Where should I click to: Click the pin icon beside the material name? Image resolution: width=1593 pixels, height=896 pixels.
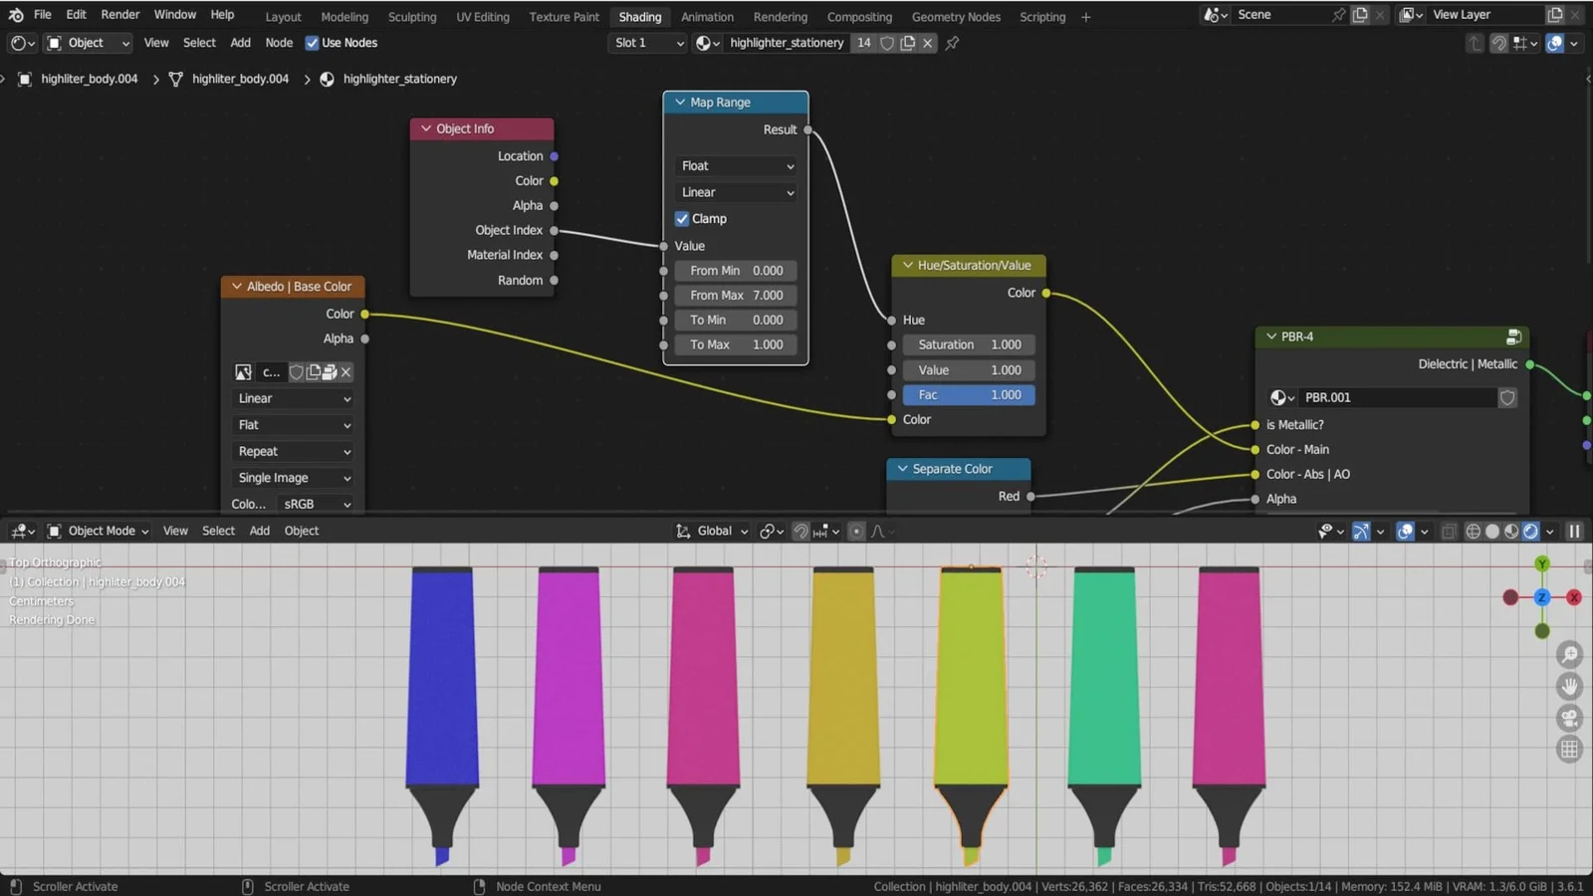pyautogui.click(x=952, y=43)
